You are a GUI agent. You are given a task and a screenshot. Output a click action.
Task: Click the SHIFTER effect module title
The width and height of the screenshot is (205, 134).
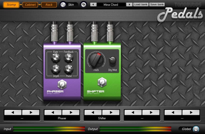click(96, 92)
